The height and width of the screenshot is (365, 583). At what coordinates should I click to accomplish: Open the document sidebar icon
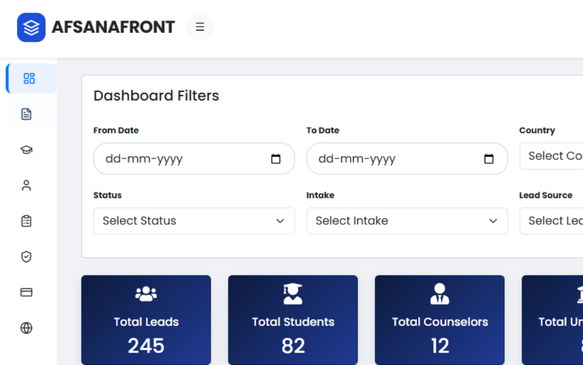(26, 114)
